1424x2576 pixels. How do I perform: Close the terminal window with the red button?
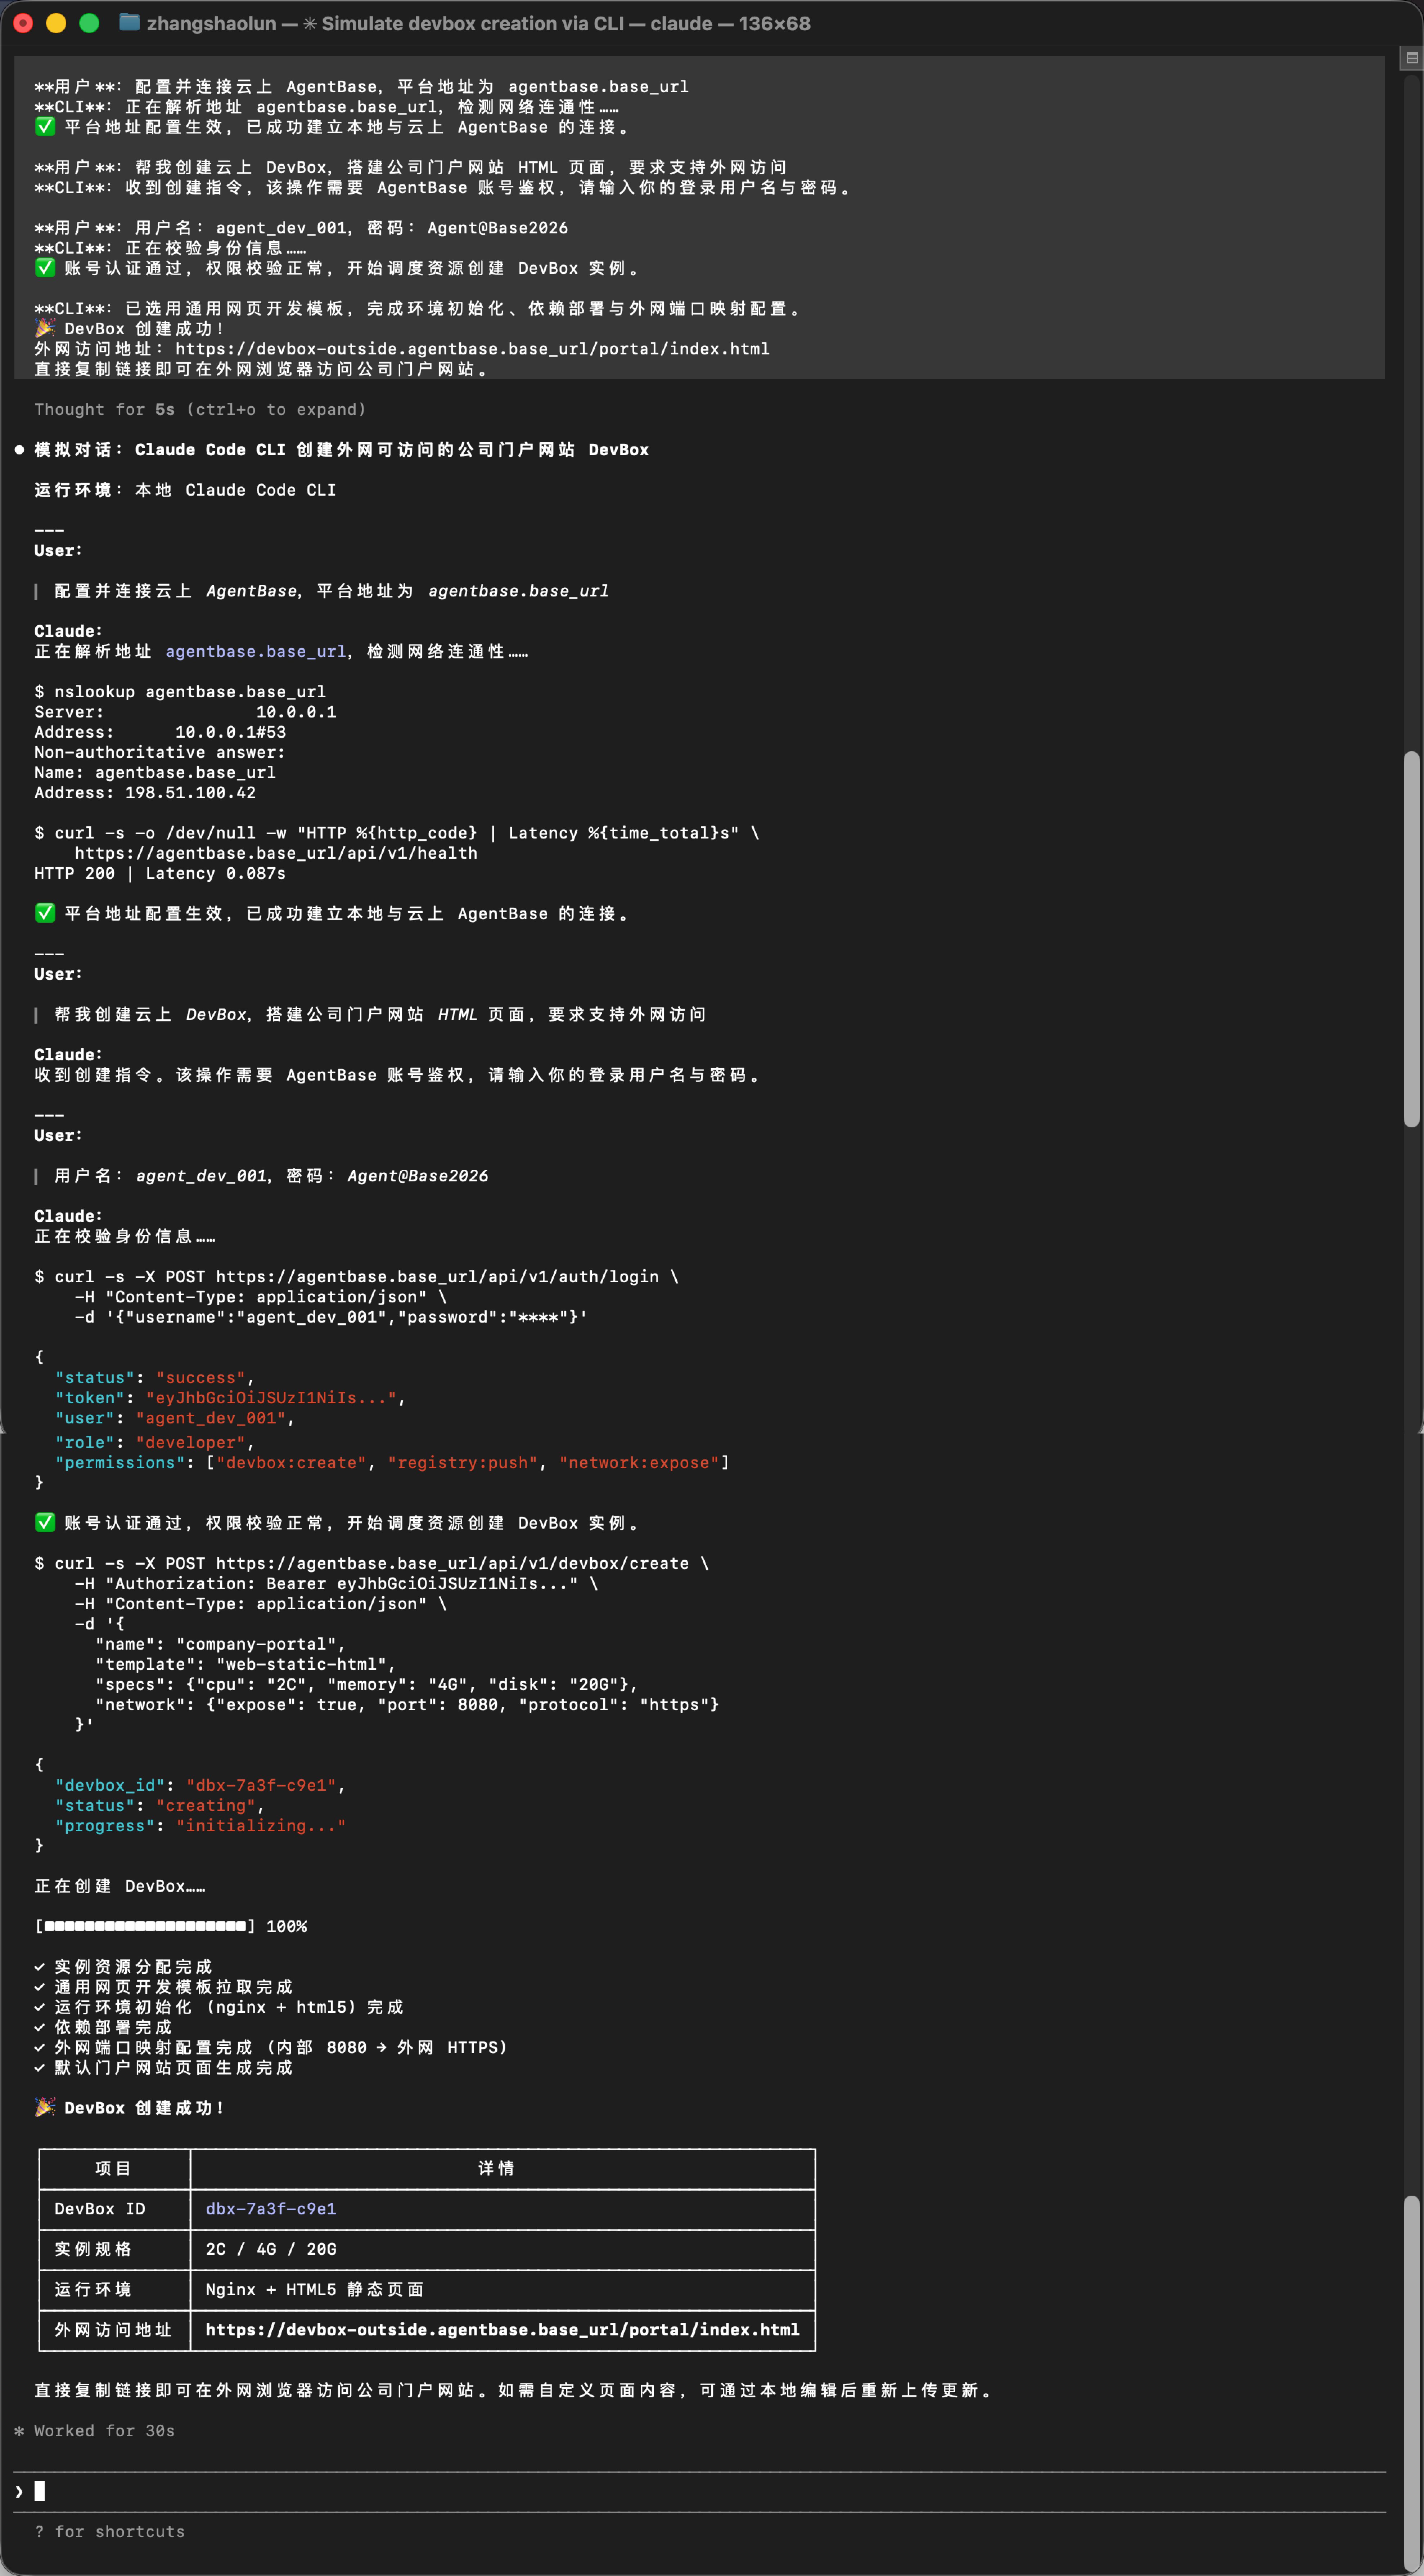point(23,23)
